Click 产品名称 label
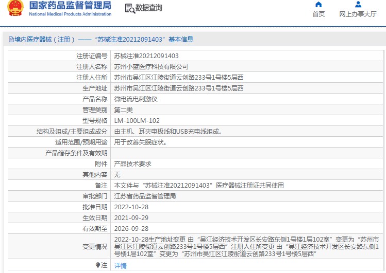The width and height of the screenshot is (386, 273). [95, 99]
